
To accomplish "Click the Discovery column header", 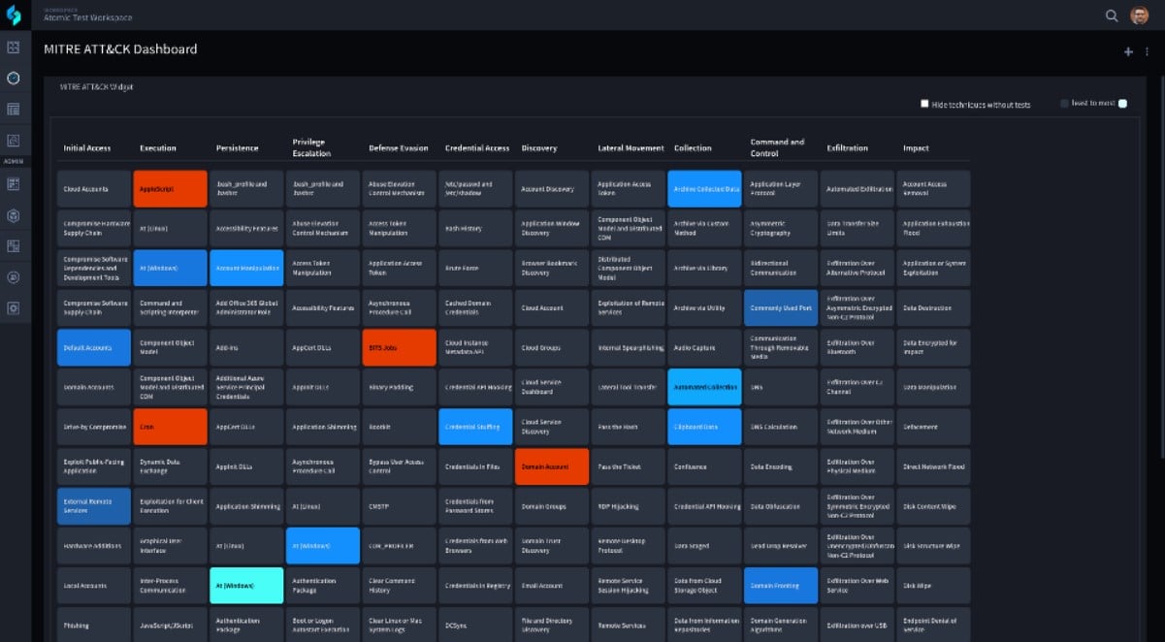I will (x=539, y=148).
